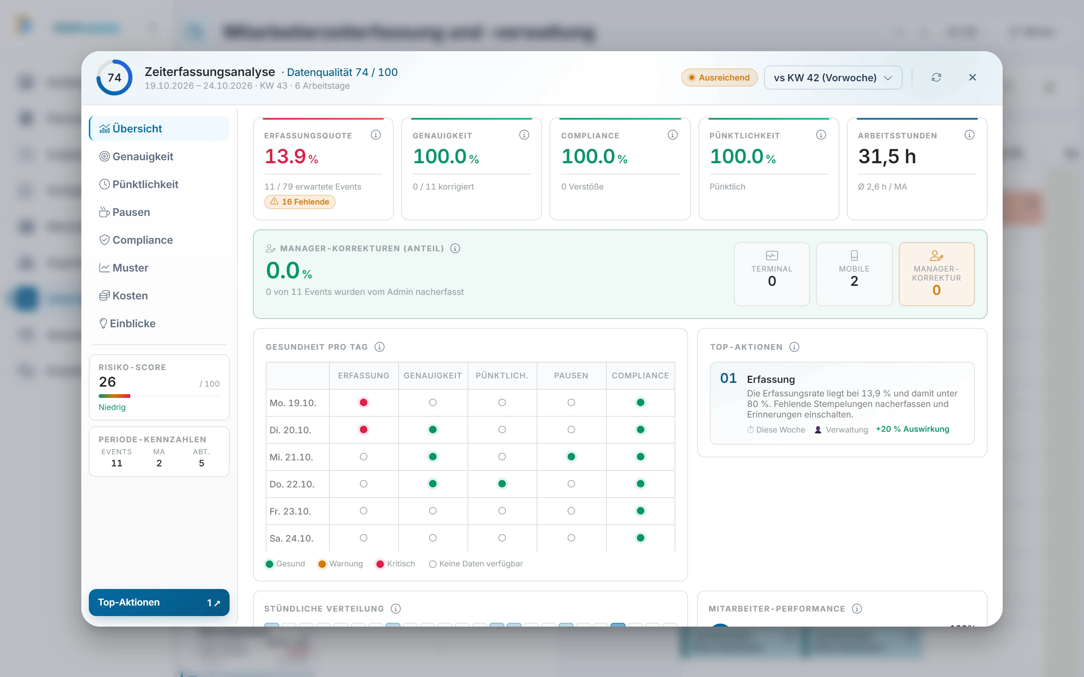The image size is (1084, 677).
Task: Click the Top-Aktionen button in sidebar
Action: (x=160, y=602)
